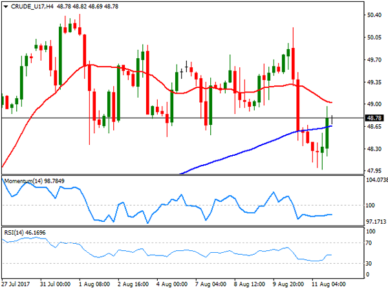Click the RSI 100 scale label

click(x=371, y=232)
